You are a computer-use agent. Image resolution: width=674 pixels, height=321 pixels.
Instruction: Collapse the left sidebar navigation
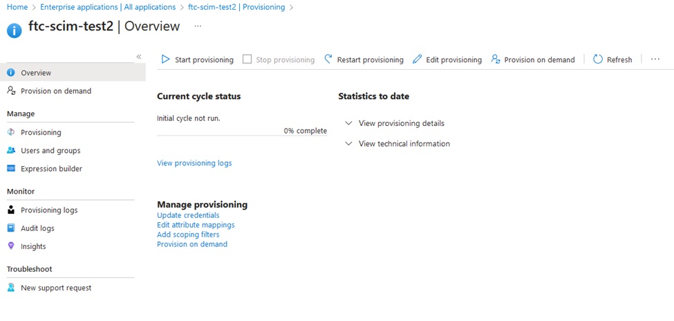[139, 57]
